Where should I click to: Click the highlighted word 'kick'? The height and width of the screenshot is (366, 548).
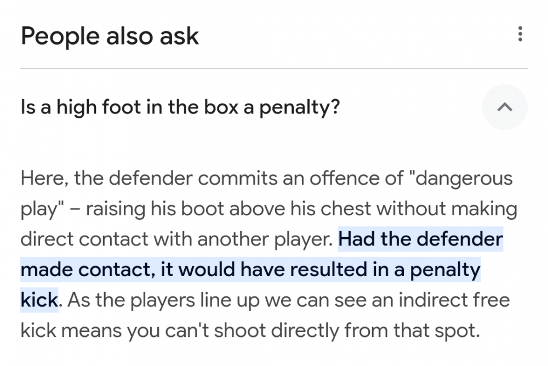[x=39, y=300]
